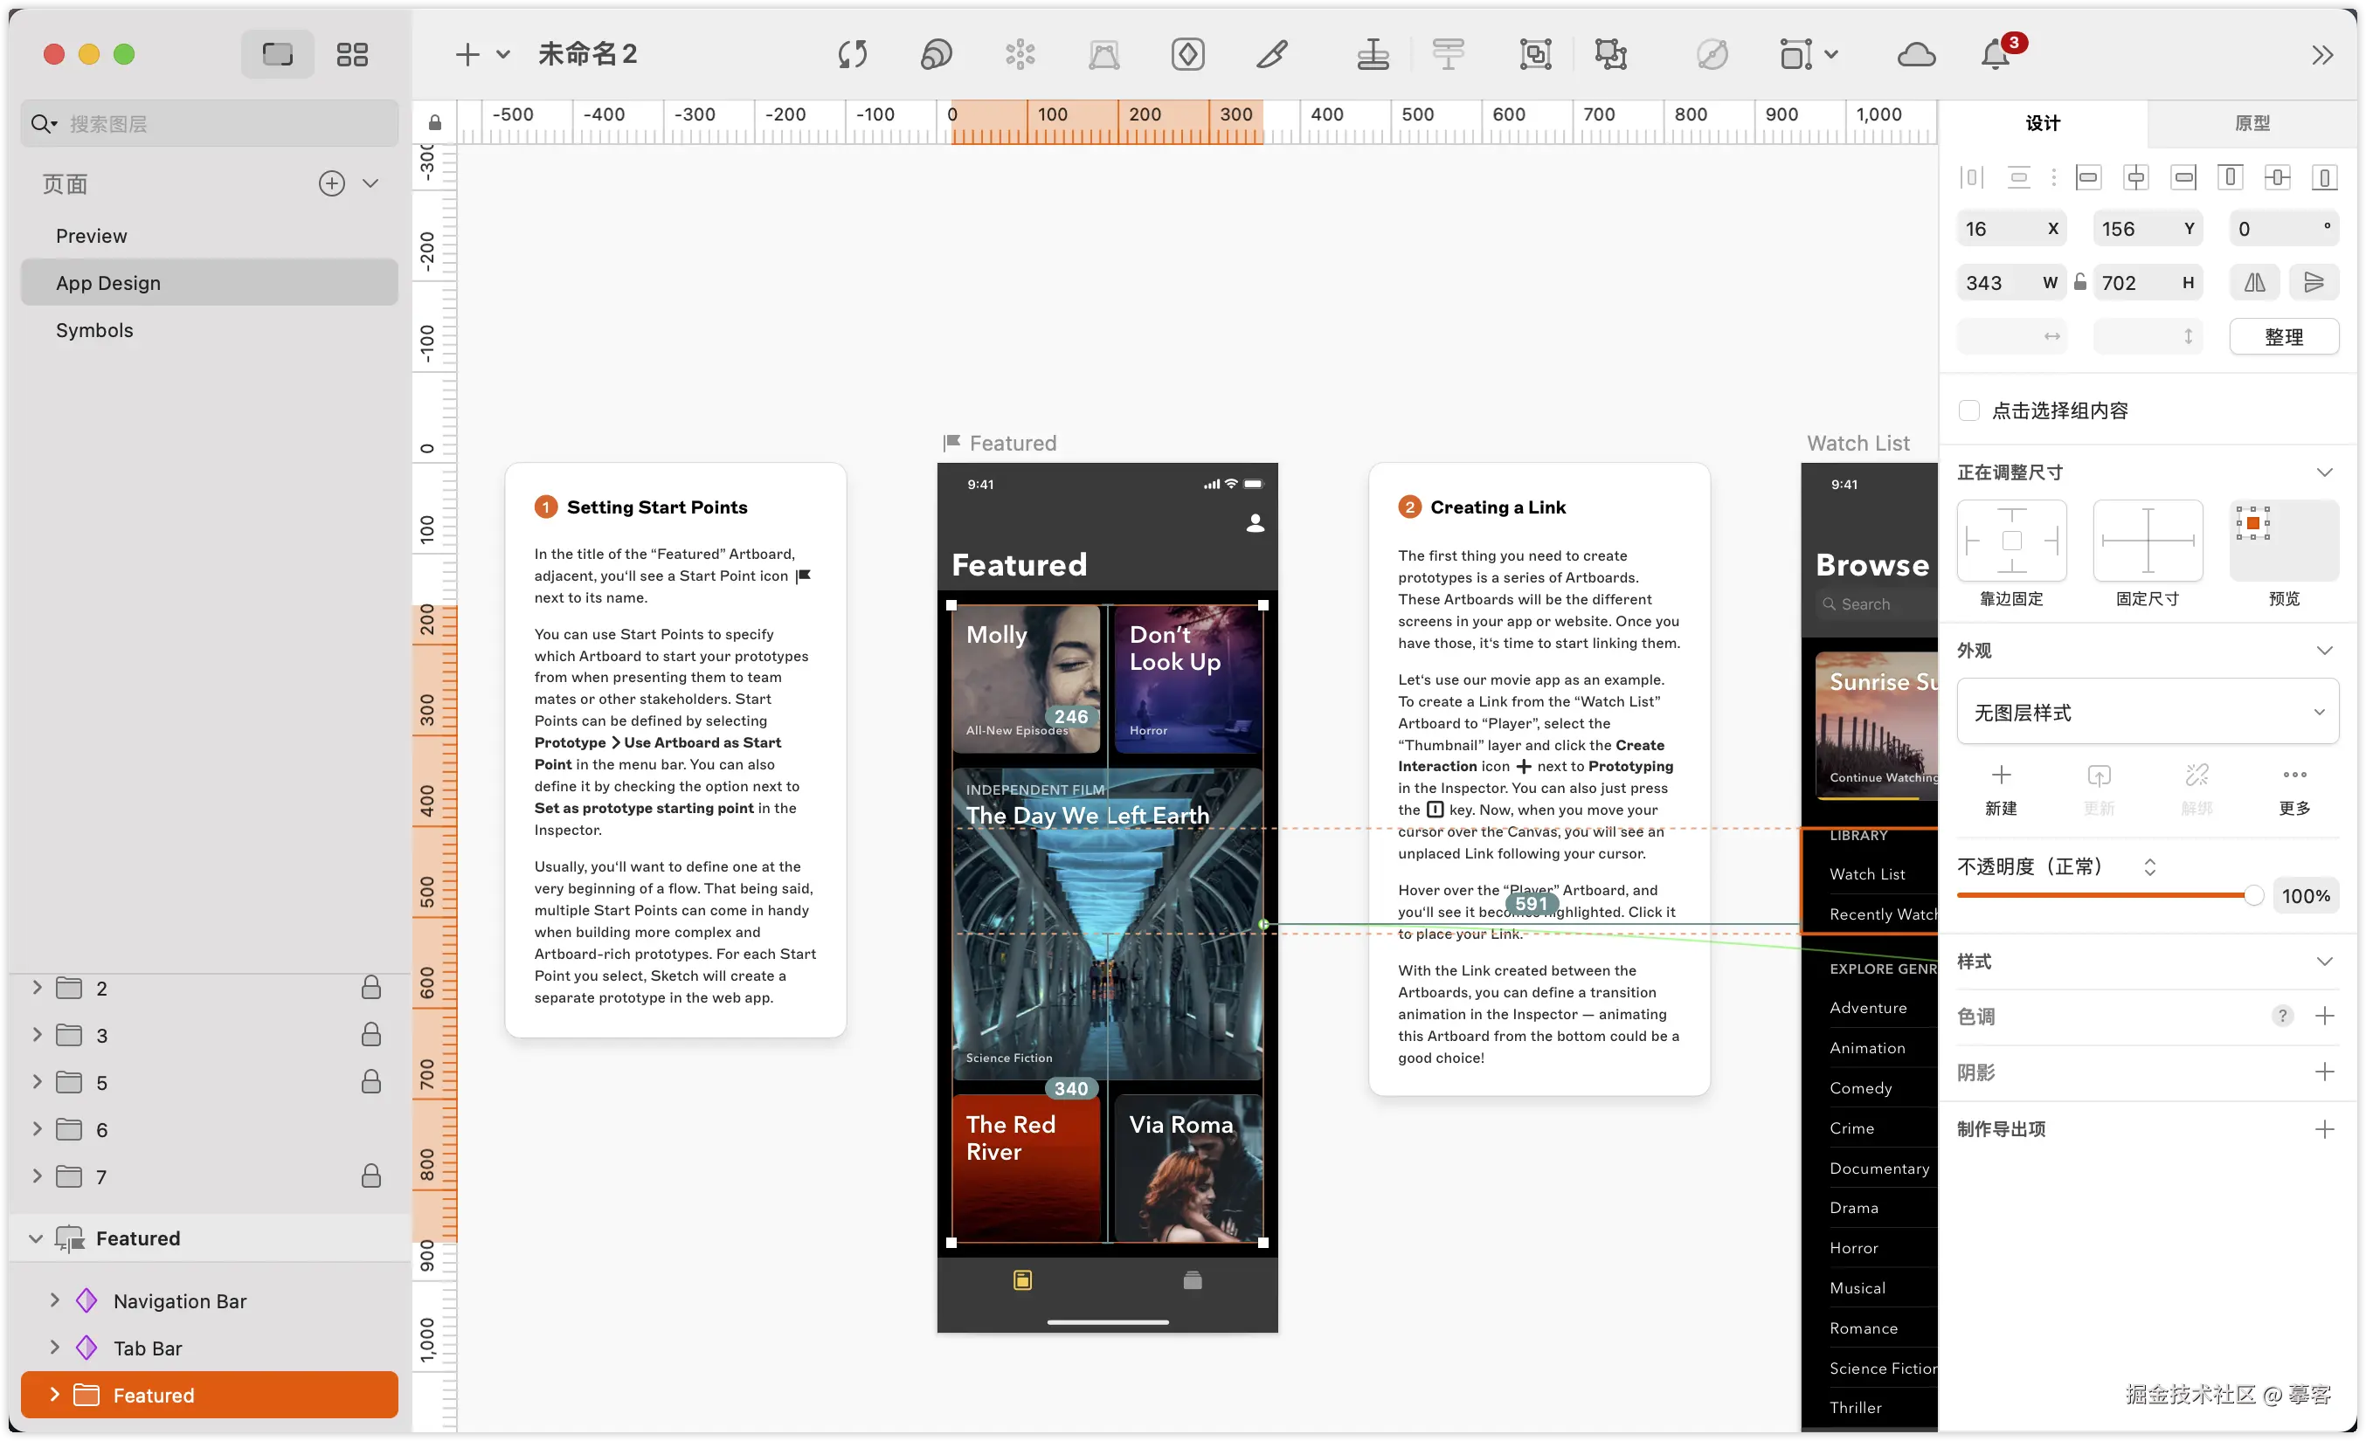2366x1441 pixels.
Task: Flip layer horizontally icon
Action: coord(2253,282)
